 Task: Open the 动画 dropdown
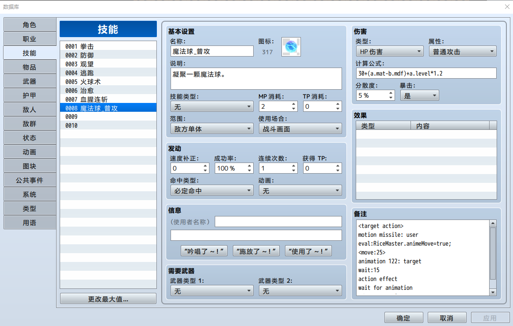[x=300, y=191]
